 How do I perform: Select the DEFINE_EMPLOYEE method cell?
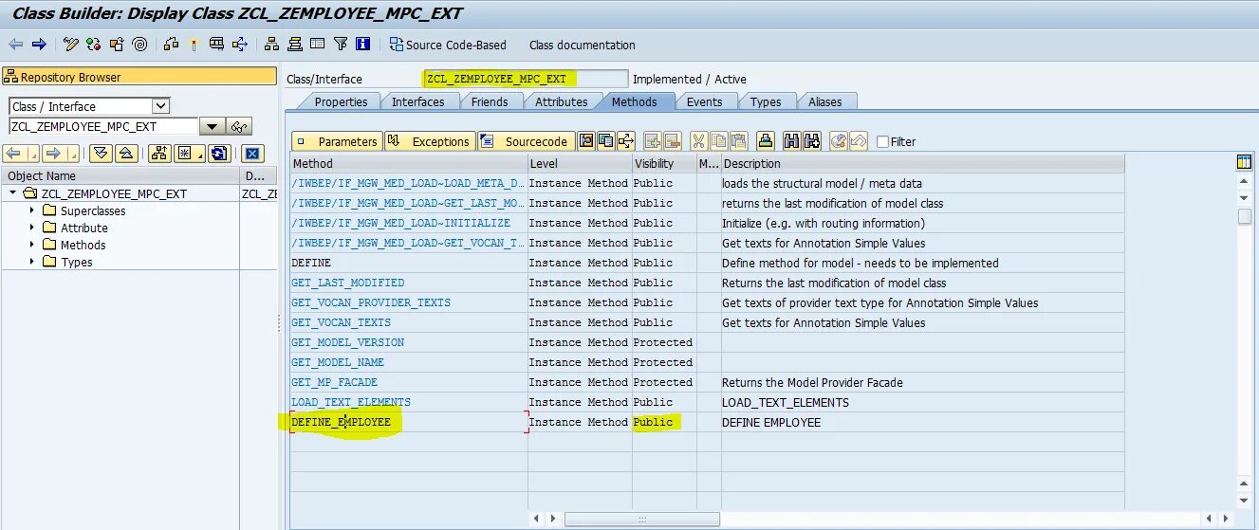[409, 422]
